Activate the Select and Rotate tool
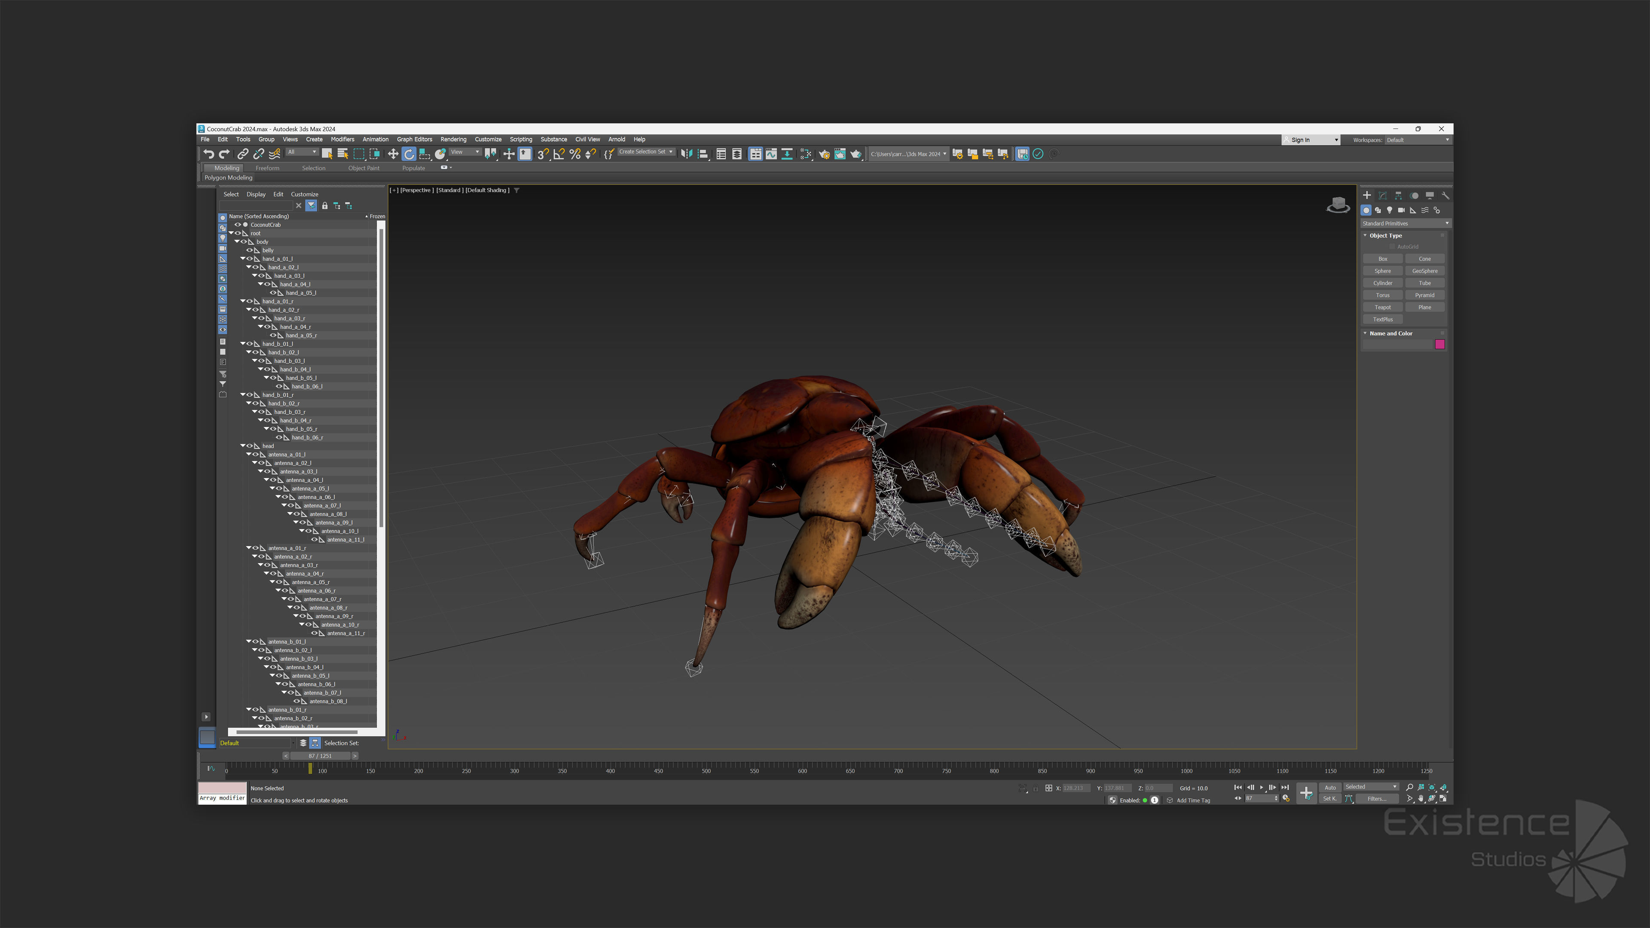Viewport: 1650px width, 928px height. coord(409,154)
